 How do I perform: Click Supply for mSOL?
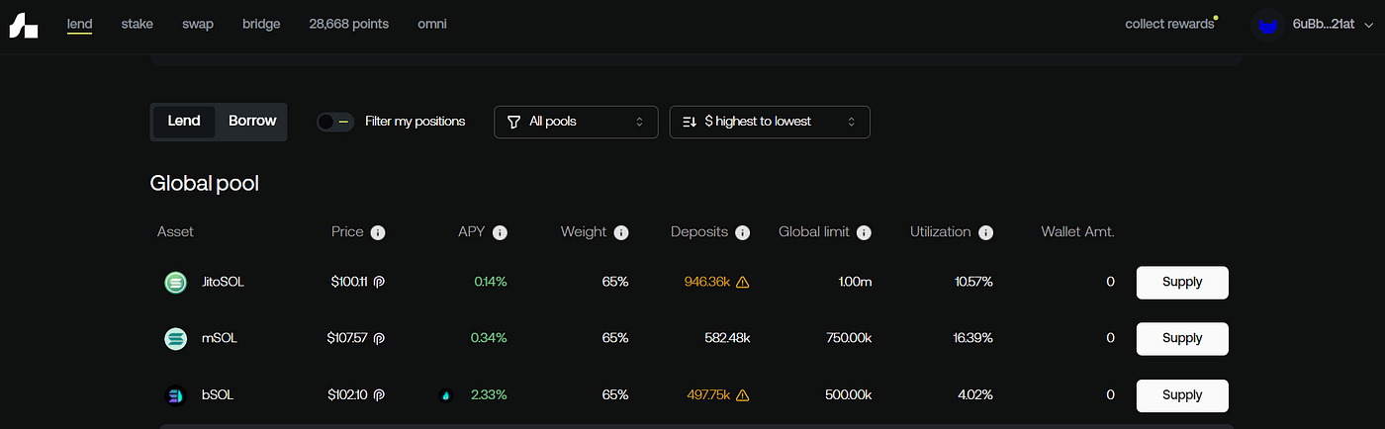(x=1182, y=338)
